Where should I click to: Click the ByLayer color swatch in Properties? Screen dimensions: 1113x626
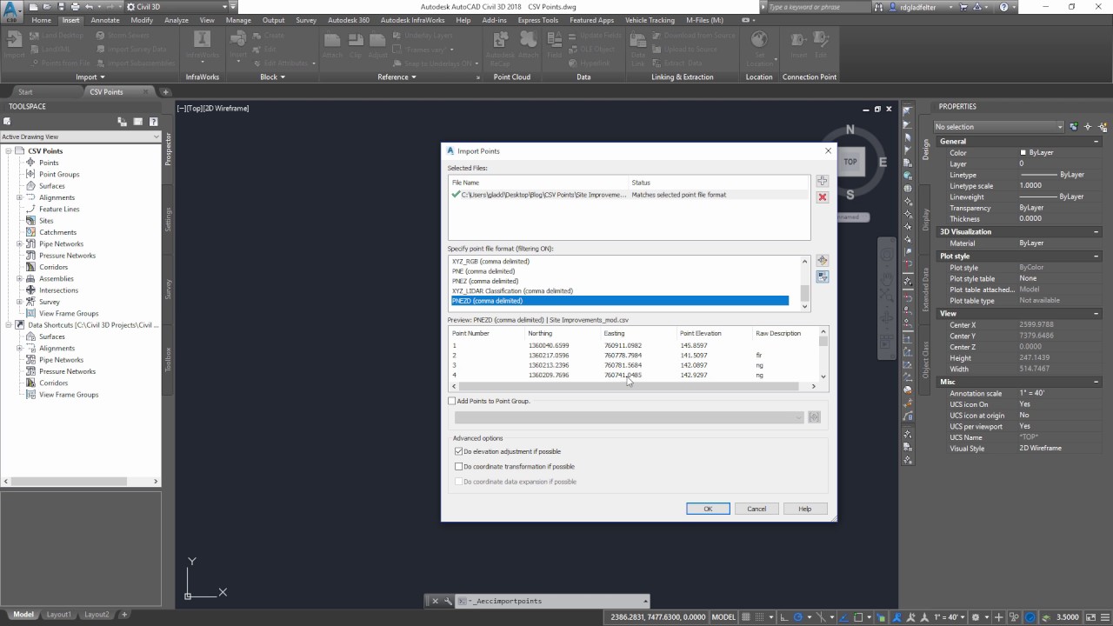tap(1023, 153)
